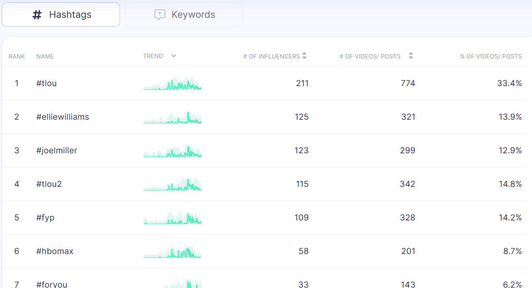Click the # OF INFLUENCERS column header
This screenshot has width=532, height=288.
(272, 56)
